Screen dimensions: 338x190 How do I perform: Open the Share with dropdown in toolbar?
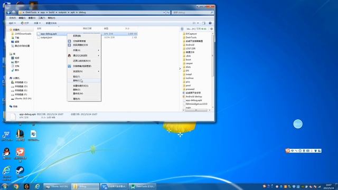coord(37,23)
